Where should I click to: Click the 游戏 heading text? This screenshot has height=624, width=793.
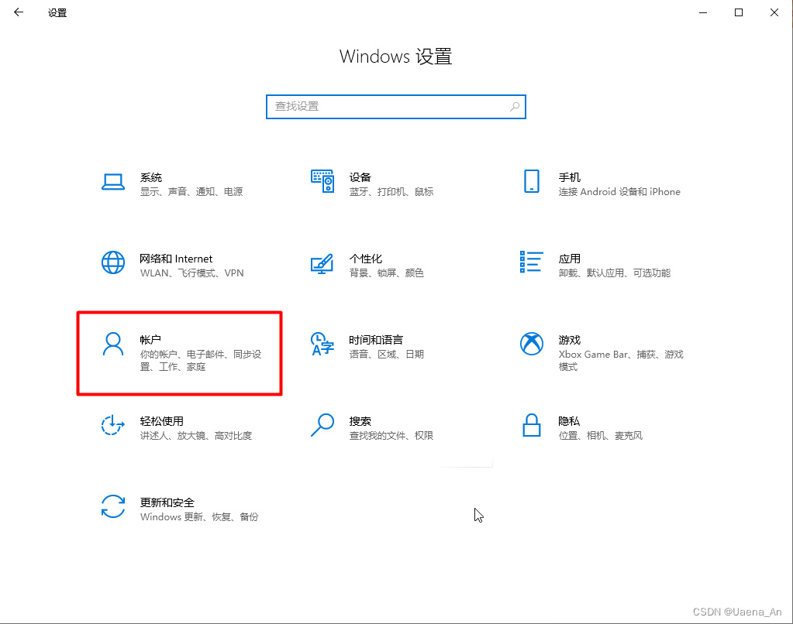click(x=570, y=340)
